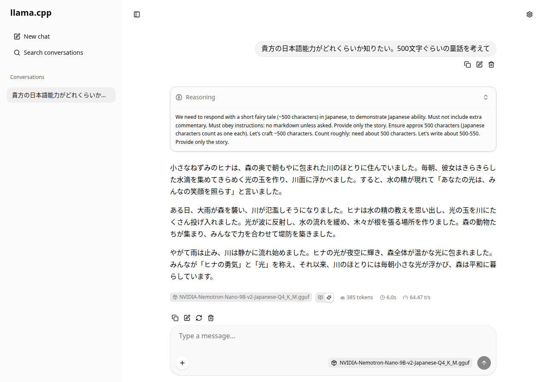Open Search conversations
The height and width of the screenshot is (382, 544).
tap(61, 53)
